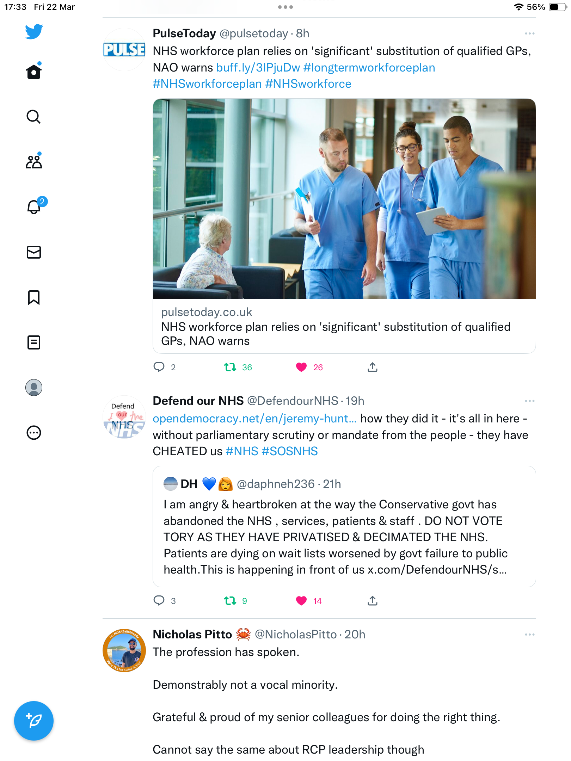Toggle like on Defend our NHS tweet
This screenshot has height=761, width=571.
click(x=301, y=601)
